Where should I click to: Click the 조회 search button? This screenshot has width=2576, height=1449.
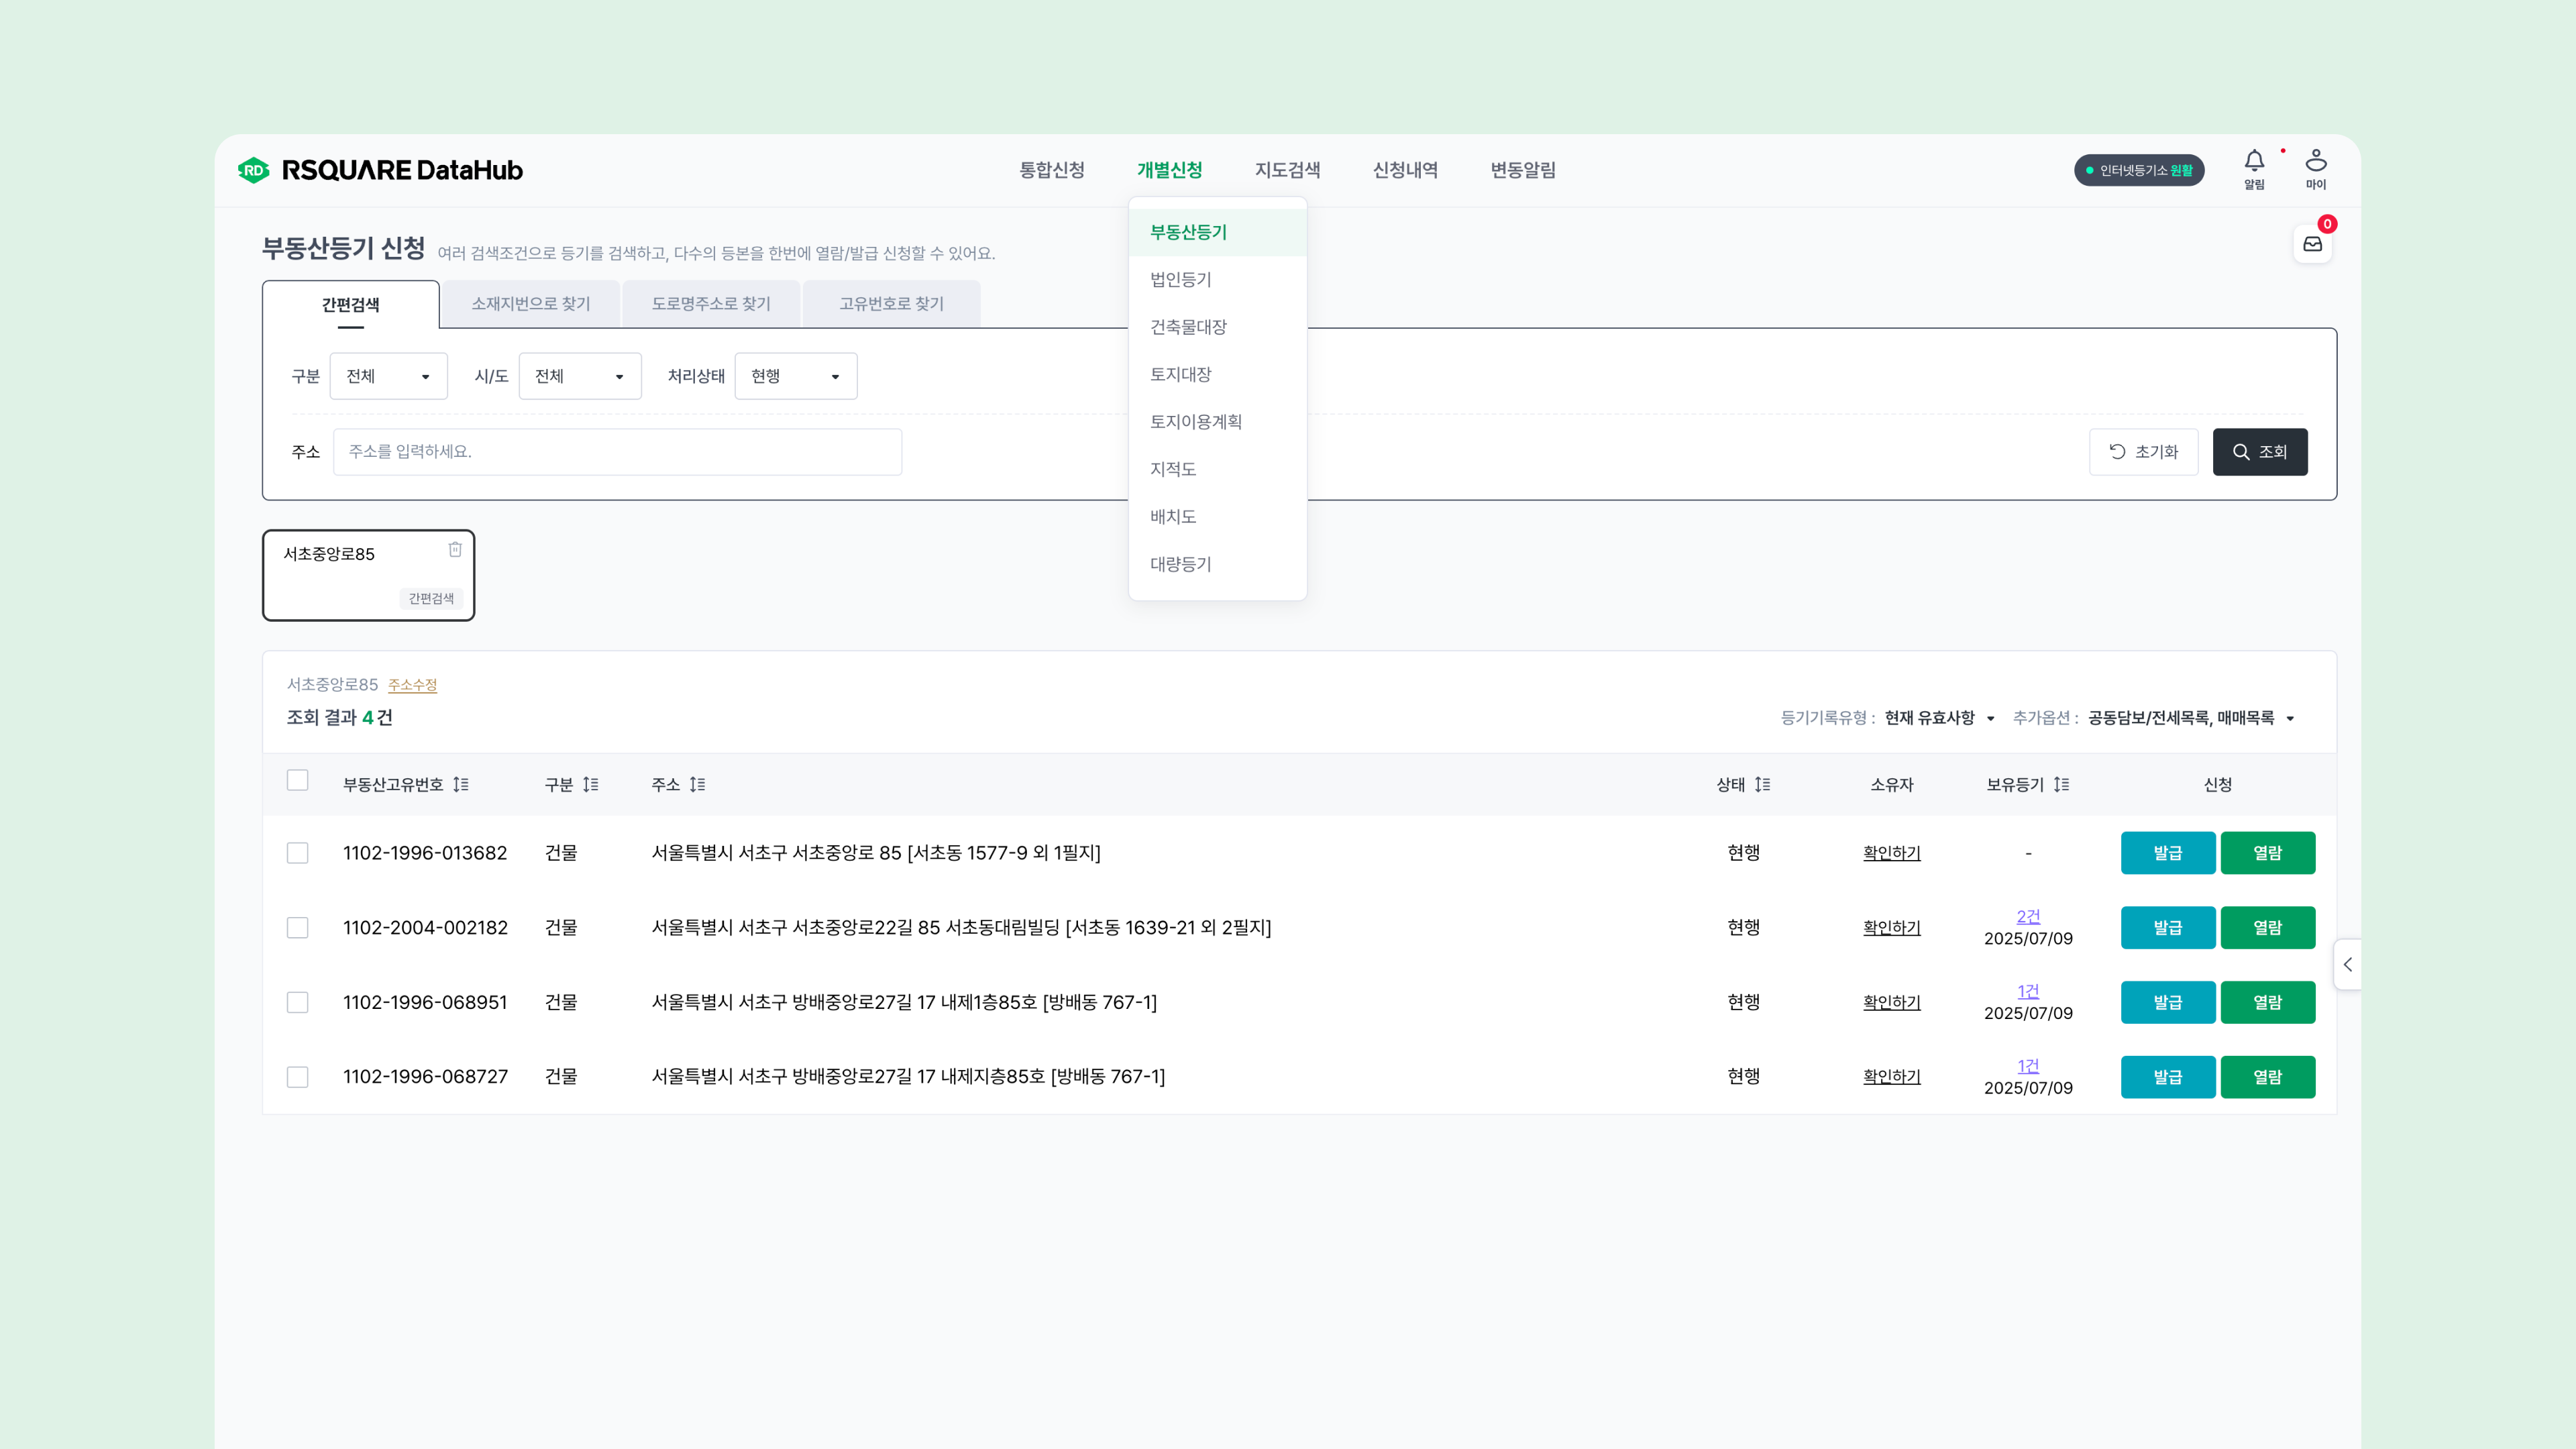coord(2259,452)
